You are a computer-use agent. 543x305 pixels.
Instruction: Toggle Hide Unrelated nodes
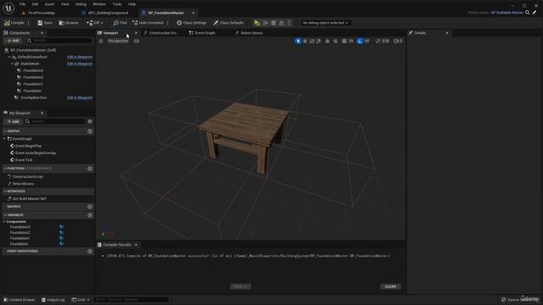(x=148, y=23)
